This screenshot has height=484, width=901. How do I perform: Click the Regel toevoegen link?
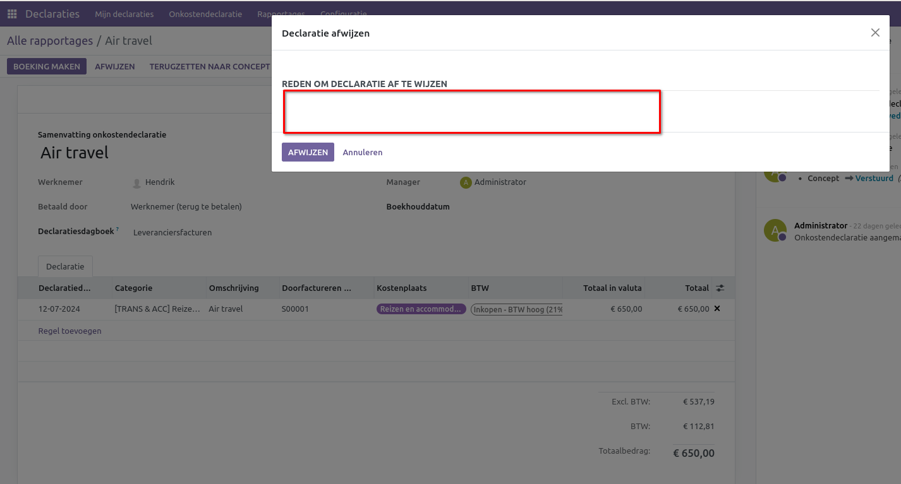coord(70,331)
